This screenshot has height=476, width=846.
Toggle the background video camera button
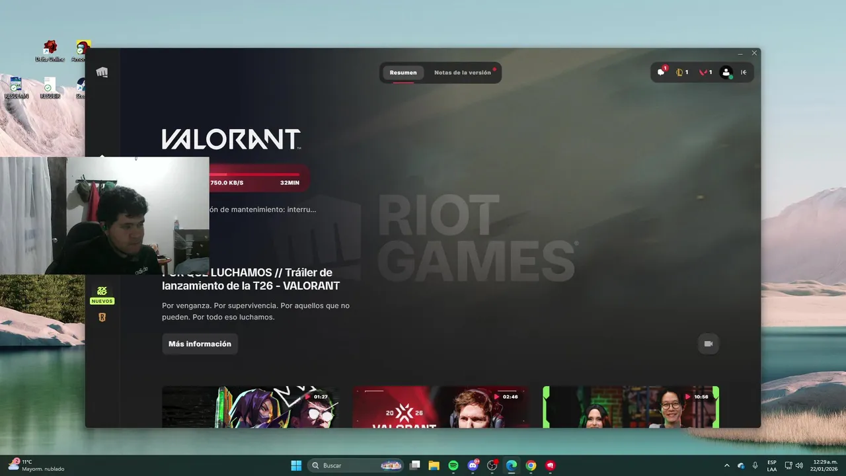709,344
